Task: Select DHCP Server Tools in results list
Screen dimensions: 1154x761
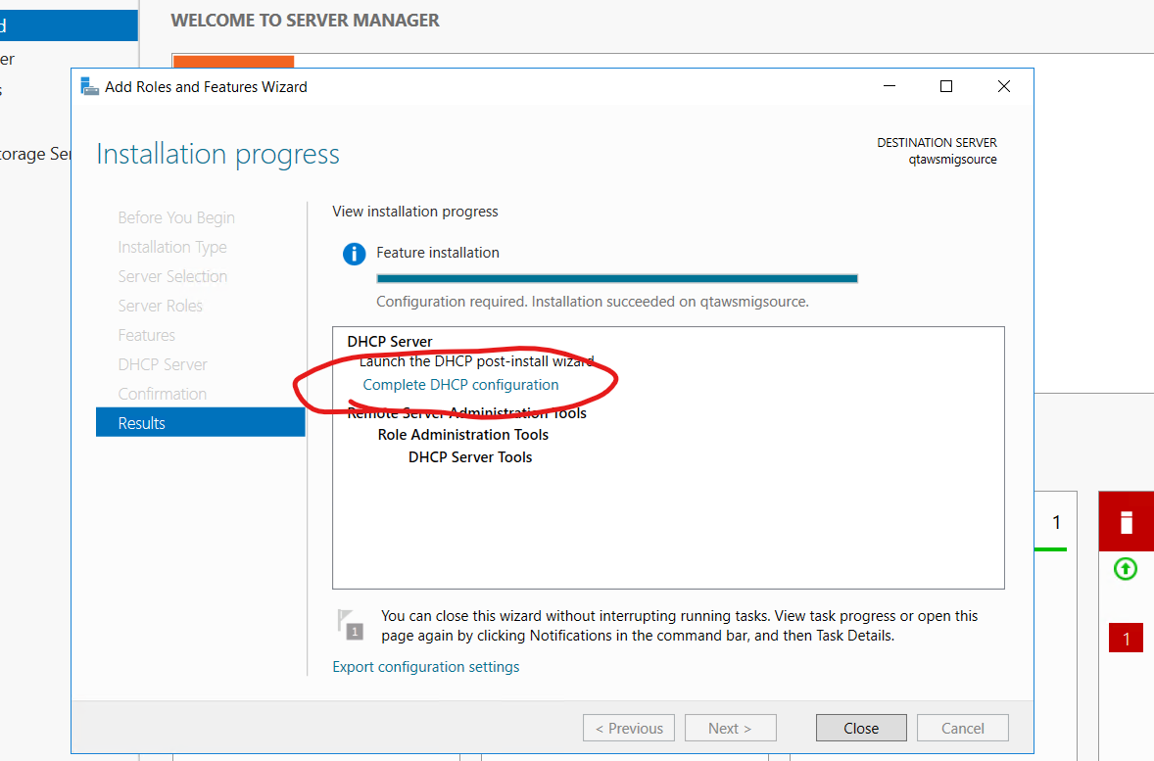Action: 470,457
